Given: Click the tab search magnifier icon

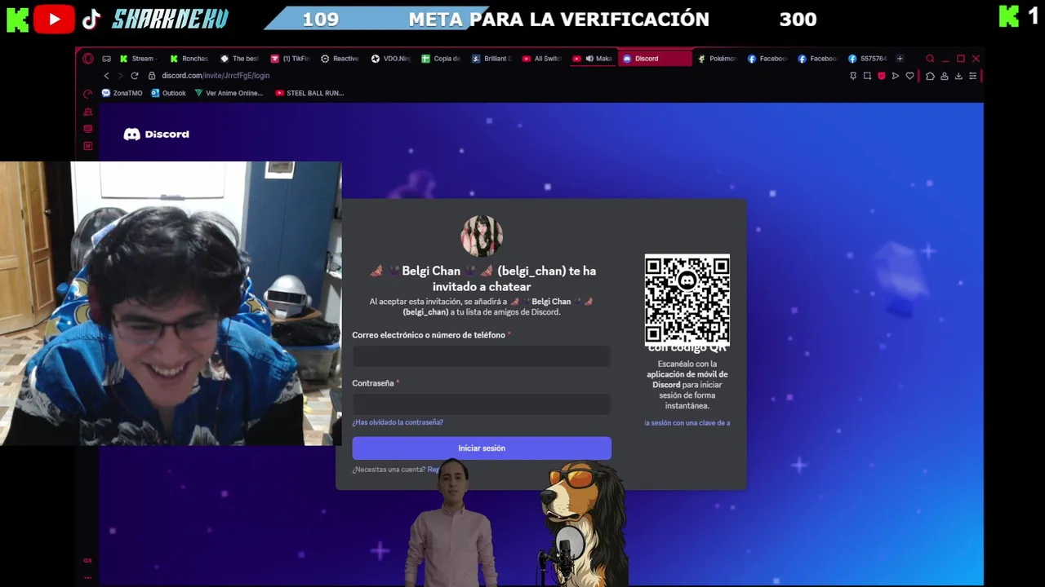Looking at the screenshot, I should tap(930, 59).
